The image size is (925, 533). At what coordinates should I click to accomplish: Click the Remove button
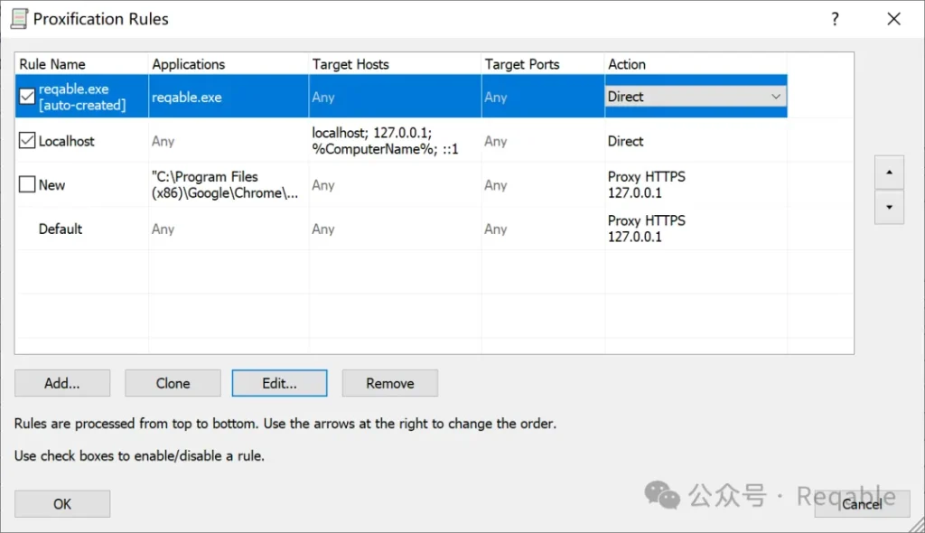(x=389, y=383)
